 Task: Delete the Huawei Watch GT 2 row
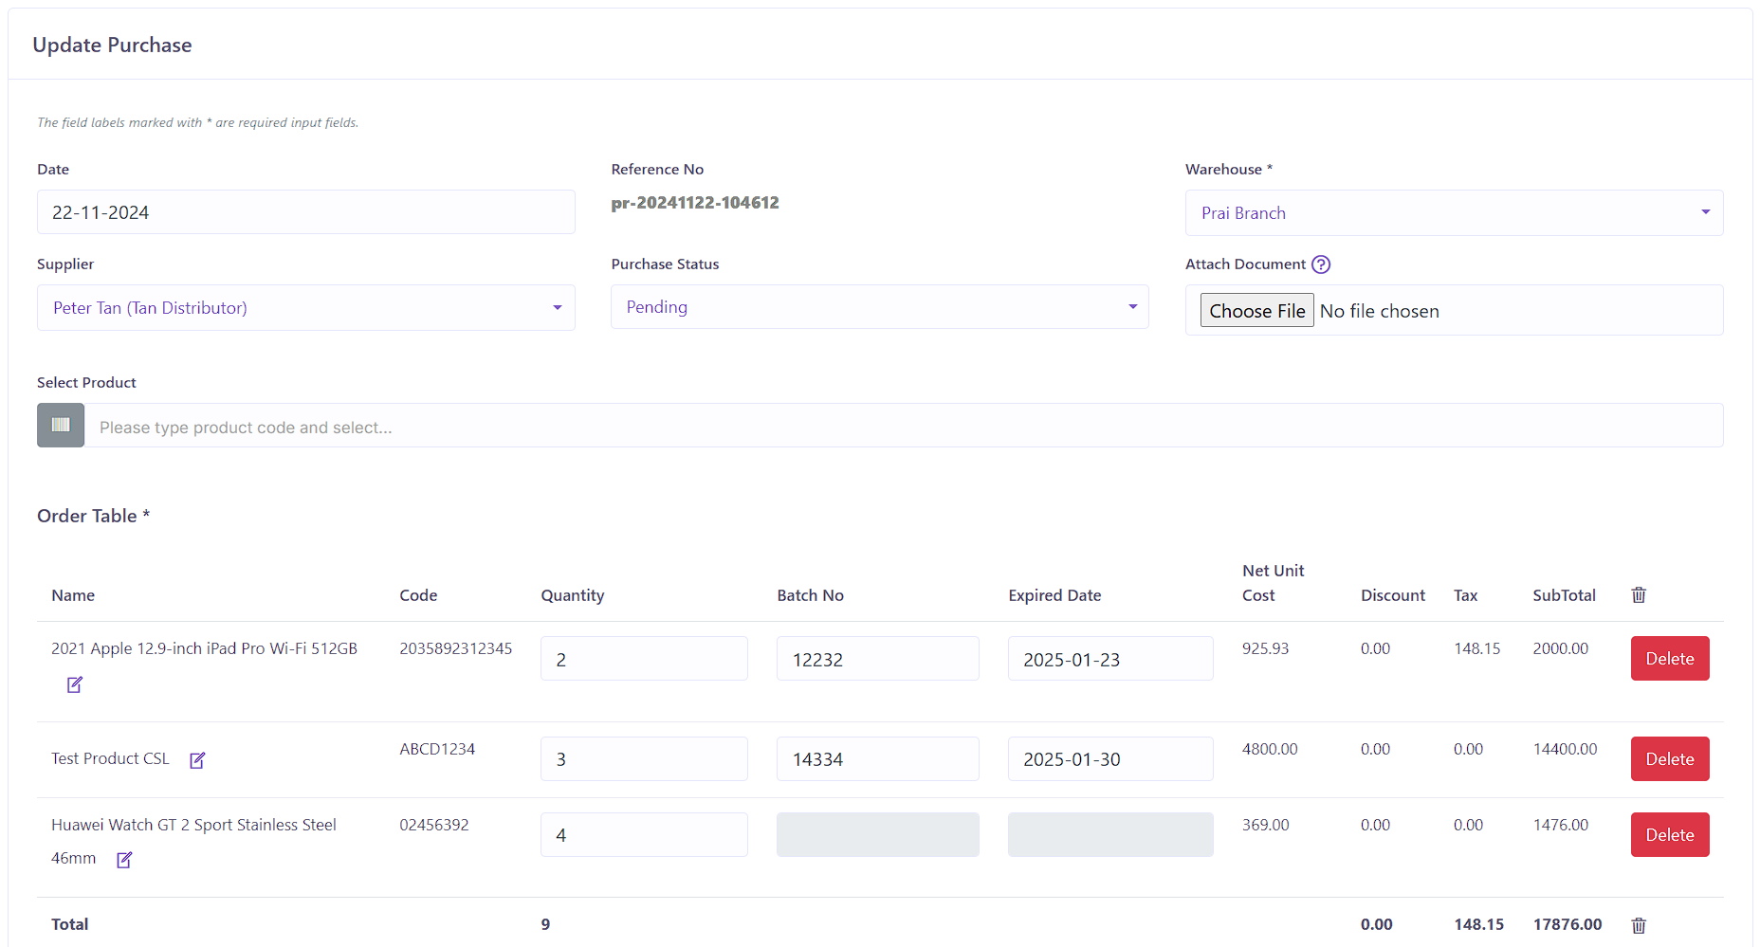click(x=1670, y=834)
